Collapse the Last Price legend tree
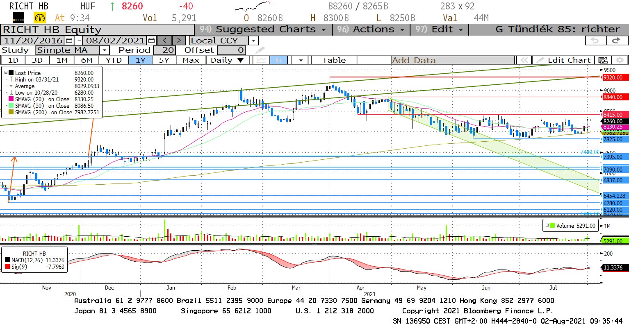 coord(6,73)
